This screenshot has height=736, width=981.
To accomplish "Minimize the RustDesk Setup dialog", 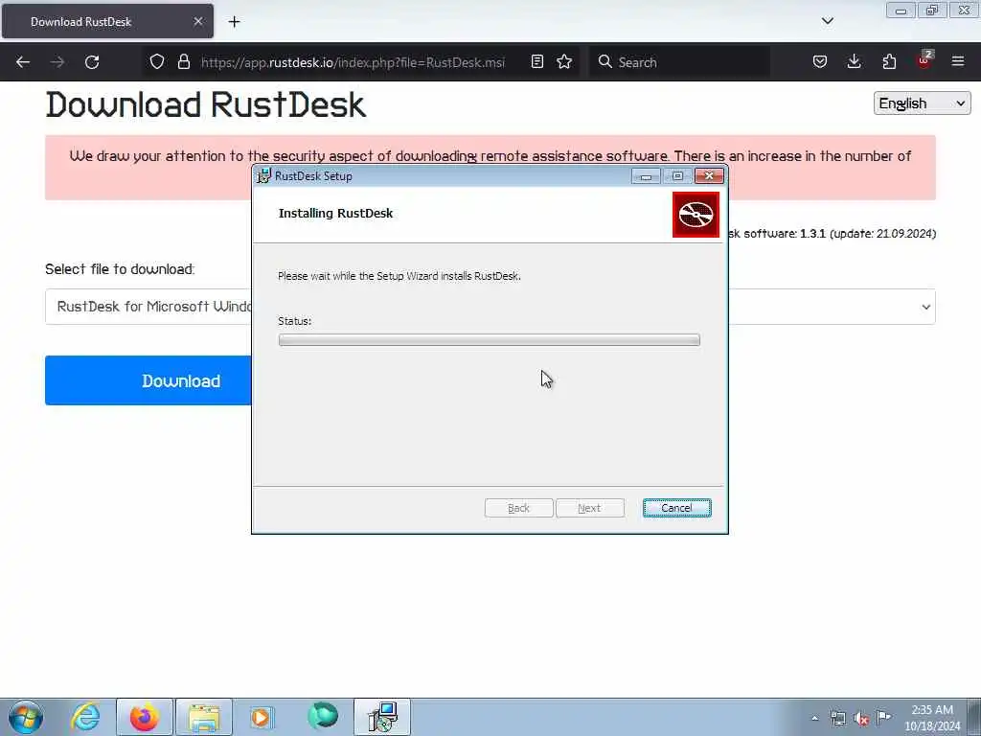I will point(646,176).
